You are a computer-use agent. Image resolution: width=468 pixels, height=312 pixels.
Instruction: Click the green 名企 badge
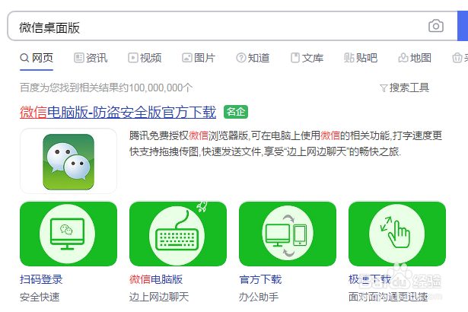pos(236,112)
